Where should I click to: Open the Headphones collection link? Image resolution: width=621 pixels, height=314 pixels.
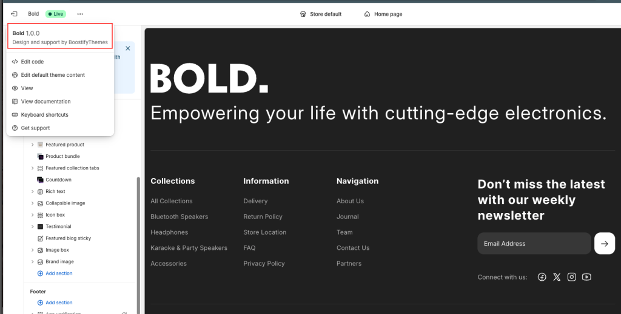click(x=169, y=232)
